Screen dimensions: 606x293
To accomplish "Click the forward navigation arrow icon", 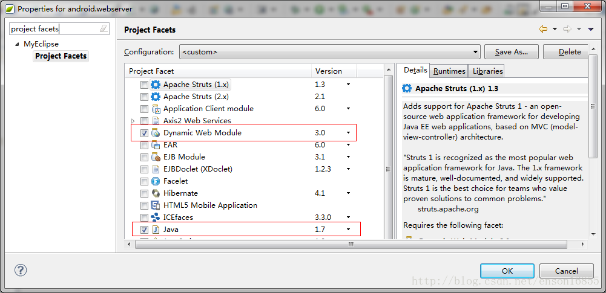I will tap(567, 29).
